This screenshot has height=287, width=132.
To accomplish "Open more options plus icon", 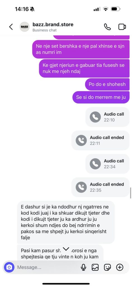I will pos(120,267).
